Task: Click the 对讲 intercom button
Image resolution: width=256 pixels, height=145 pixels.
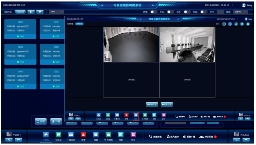Action: coord(56,121)
